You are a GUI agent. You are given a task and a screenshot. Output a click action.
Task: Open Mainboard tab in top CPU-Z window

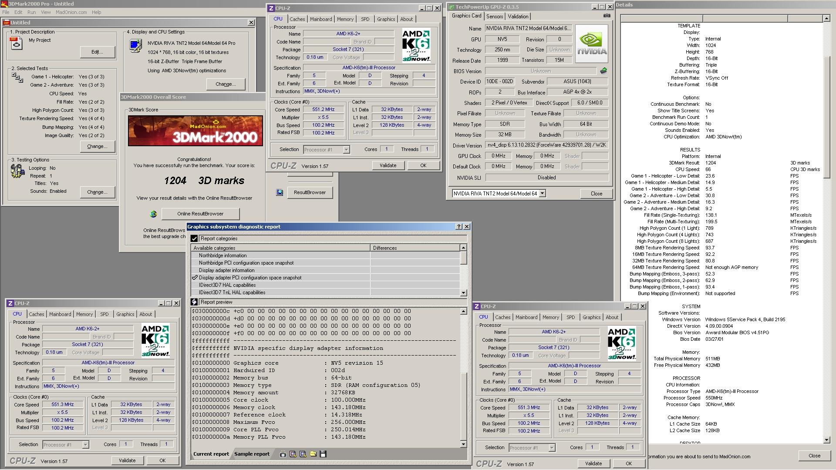[321, 19]
